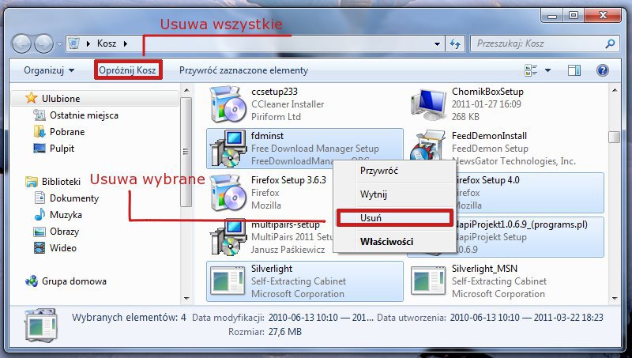This screenshot has width=632, height=358.
Task: Click the navigation pane scroll up arrow
Action: click(186, 90)
